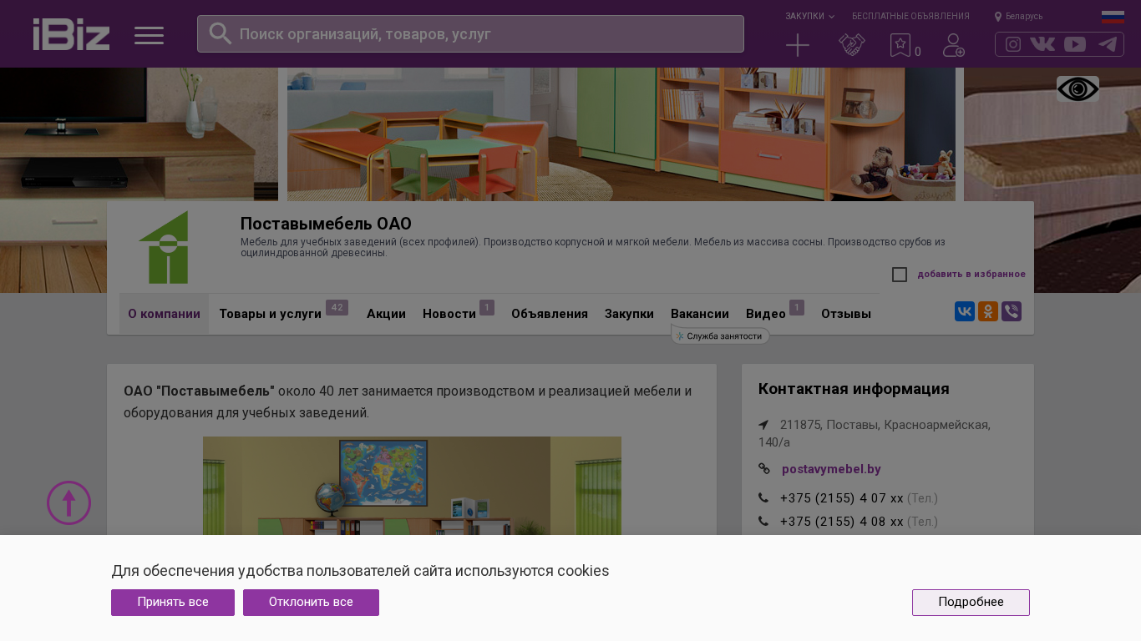Click phone number +375 (2155) 4 08 xx
1141x641 pixels.
842,522
